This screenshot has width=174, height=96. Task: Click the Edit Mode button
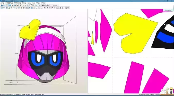(168, 10)
